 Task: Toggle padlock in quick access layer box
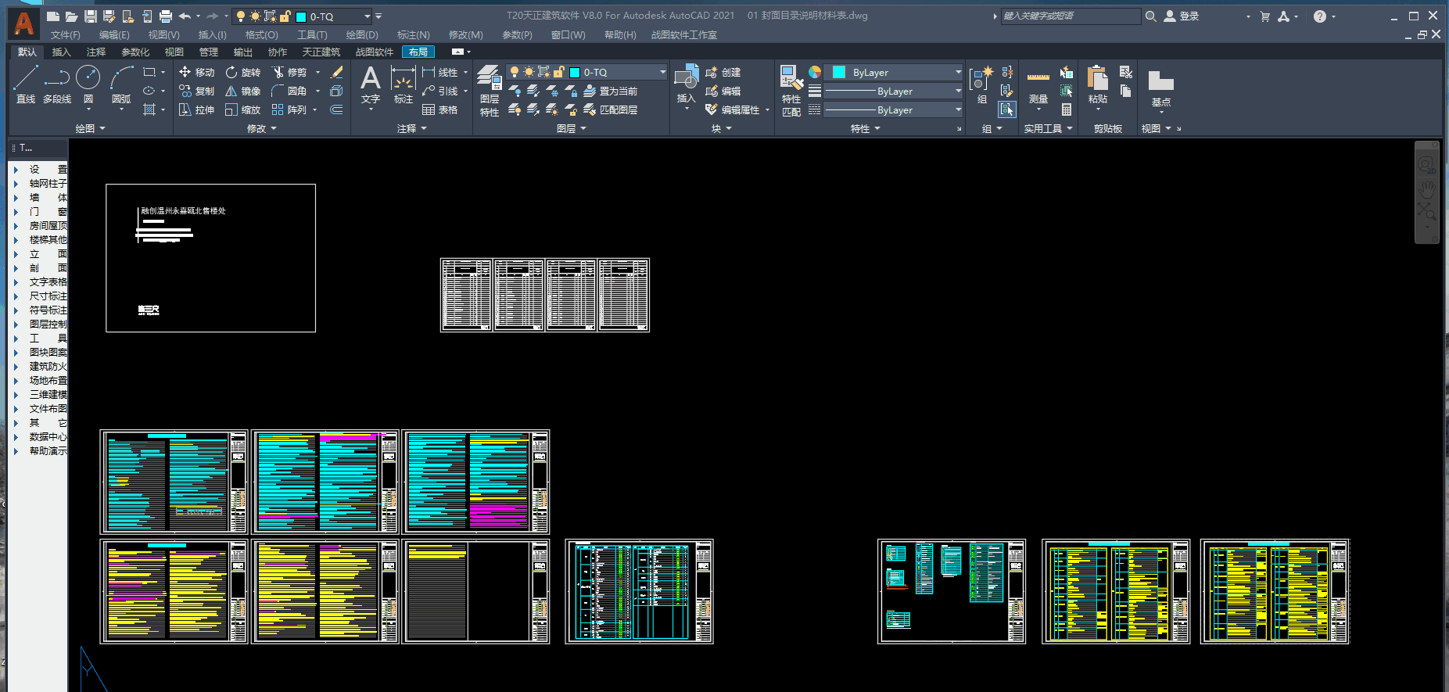(285, 16)
